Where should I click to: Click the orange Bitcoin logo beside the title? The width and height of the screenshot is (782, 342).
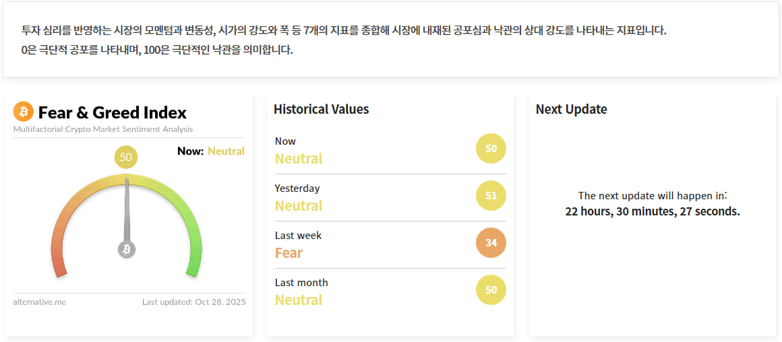23,112
